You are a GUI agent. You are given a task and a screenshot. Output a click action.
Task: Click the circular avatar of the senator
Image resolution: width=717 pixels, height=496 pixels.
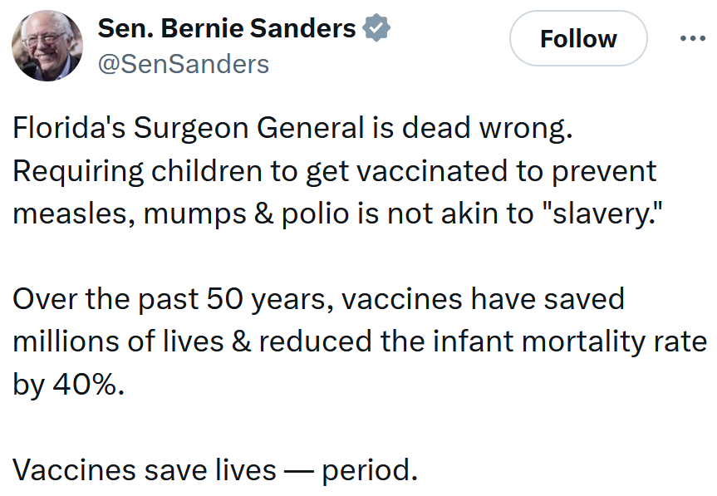(x=47, y=45)
